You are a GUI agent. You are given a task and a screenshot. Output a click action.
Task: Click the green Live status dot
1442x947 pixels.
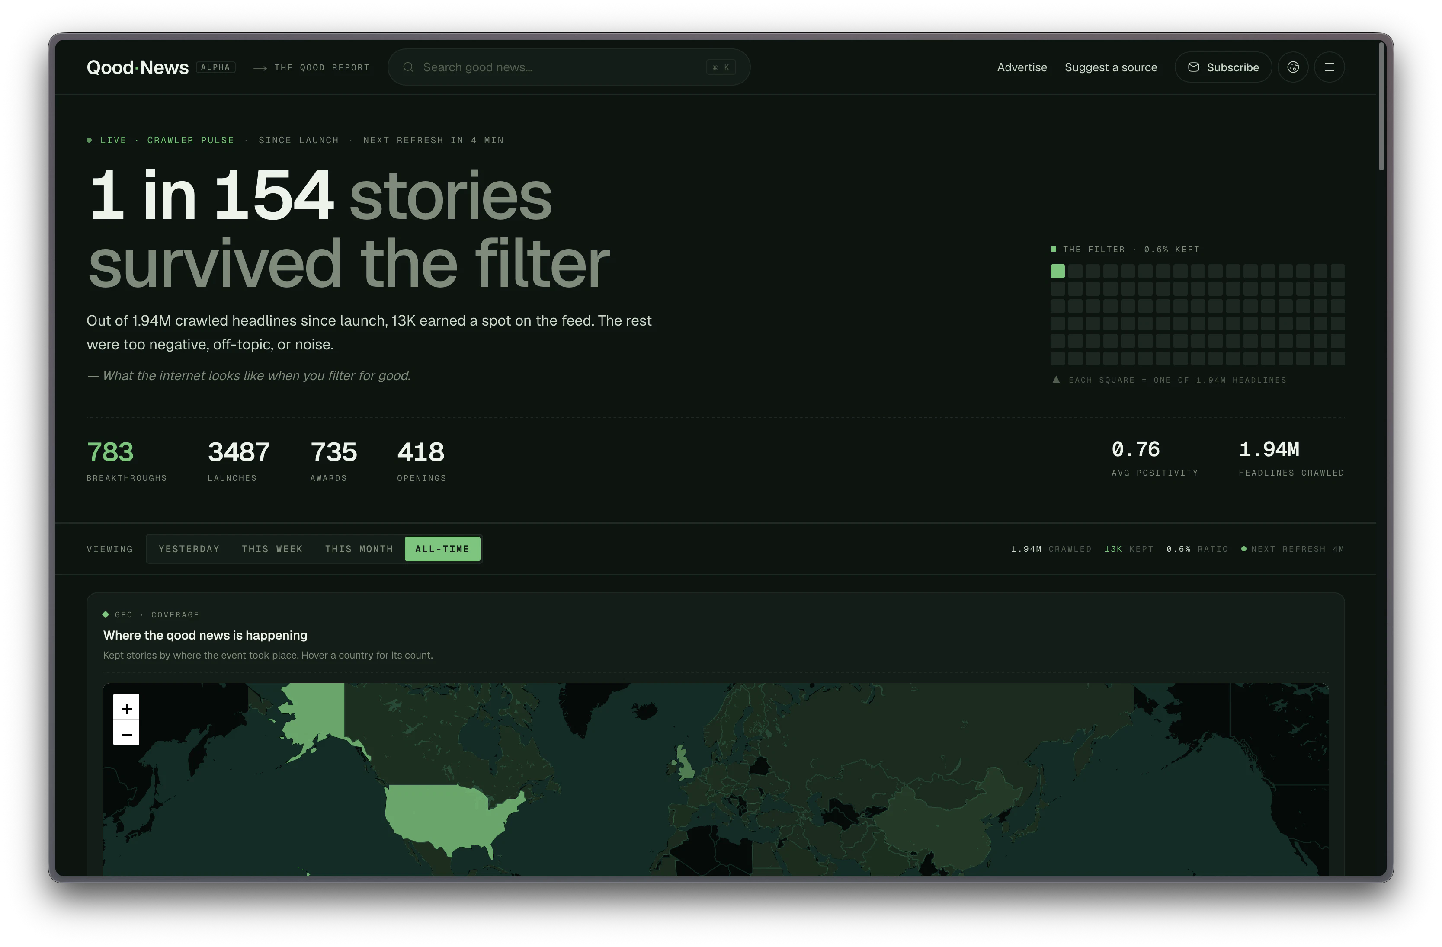(x=89, y=140)
